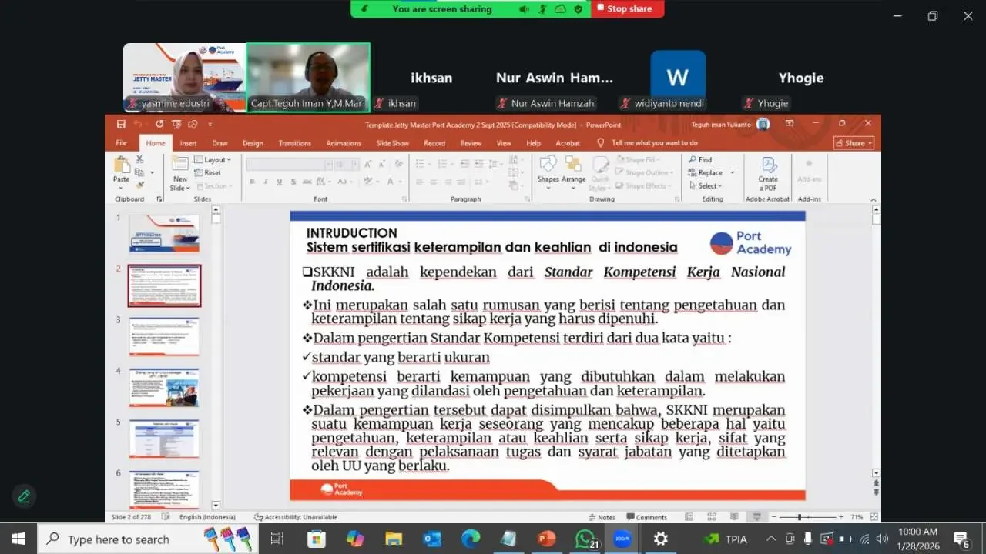Open the Slide Show tab
This screenshot has height=554, width=986.
pyautogui.click(x=392, y=143)
